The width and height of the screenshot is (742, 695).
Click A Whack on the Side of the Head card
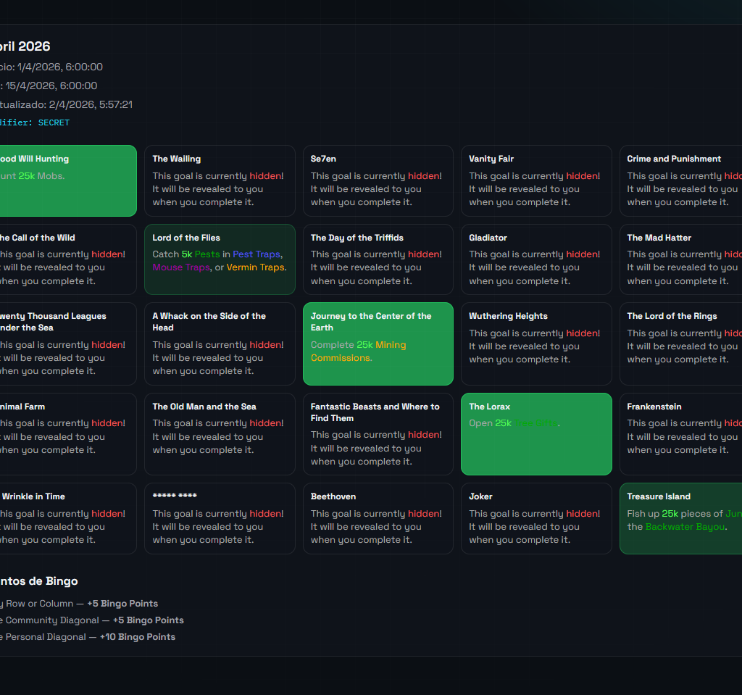point(220,344)
